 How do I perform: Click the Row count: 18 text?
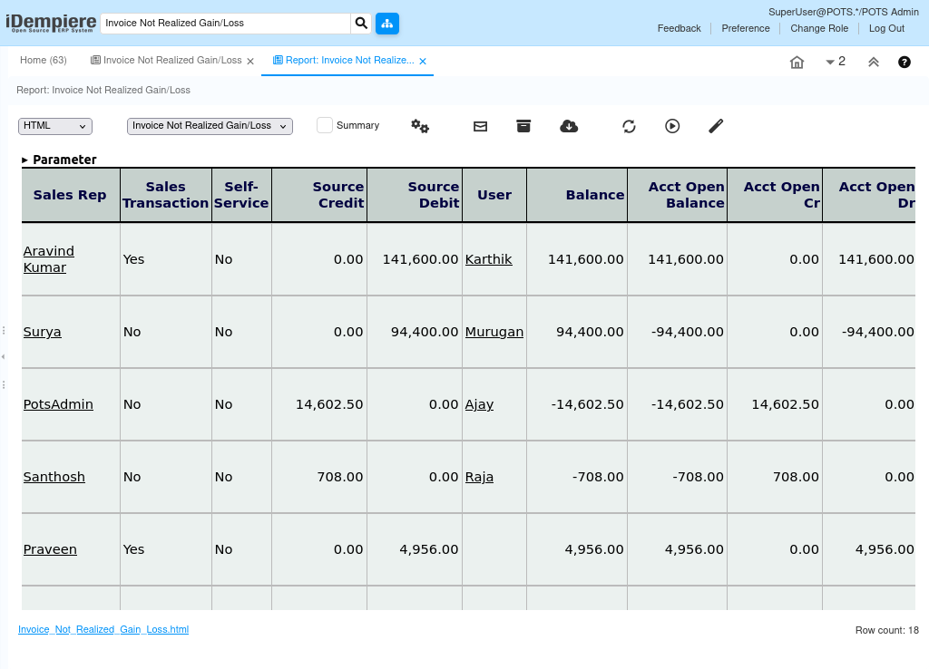point(887,630)
